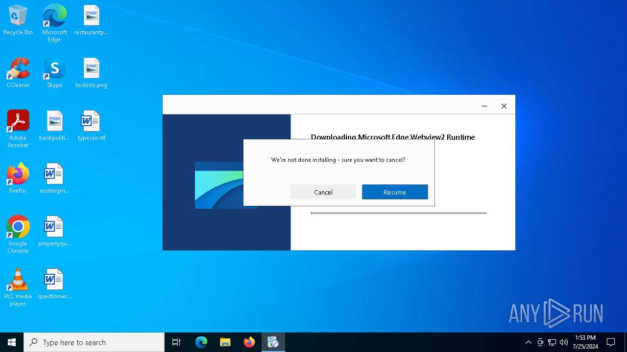Image resolution: width=627 pixels, height=352 pixels.
Task: Select the VLC media player shortcut
Action: click(18, 287)
